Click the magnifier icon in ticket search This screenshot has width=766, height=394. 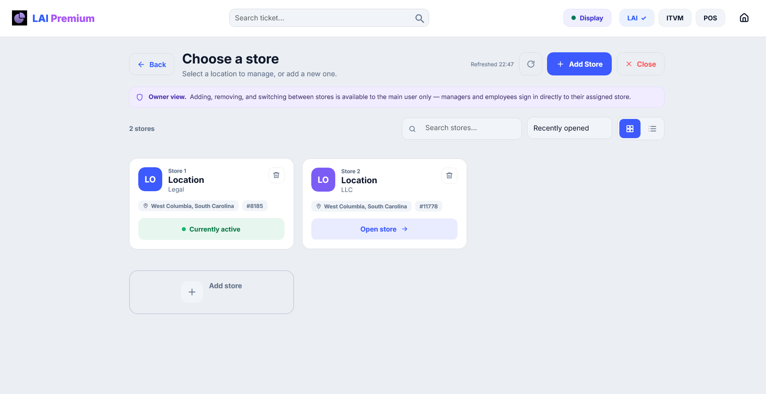coord(419,18)
